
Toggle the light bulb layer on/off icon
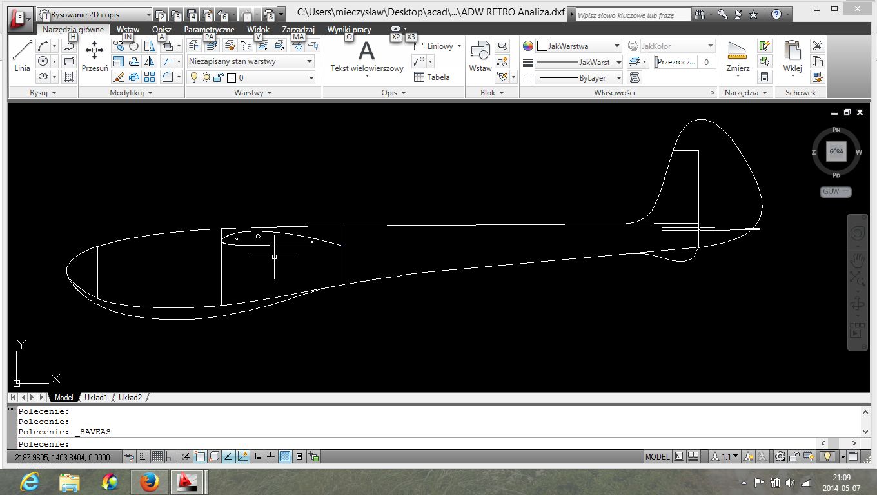pyautogui.click(x=193, y=78)
